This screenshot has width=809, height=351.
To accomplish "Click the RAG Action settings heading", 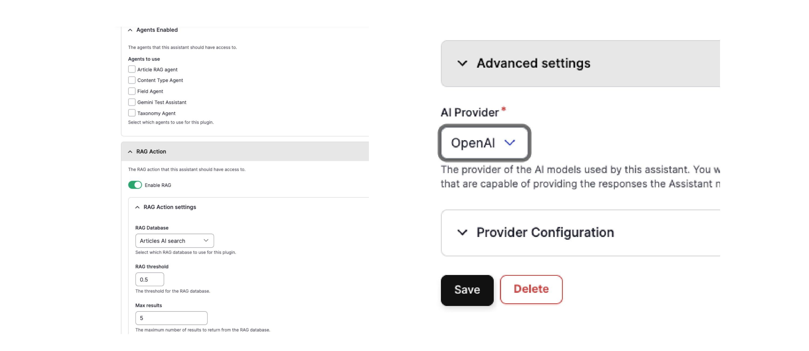I will pos(170,207).
